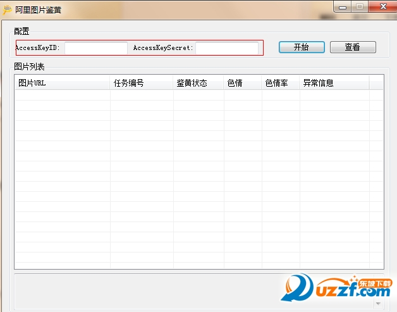Viewport: 397px width, 312px height.
Task: Click the first empty row of image list
Action: 199,96
